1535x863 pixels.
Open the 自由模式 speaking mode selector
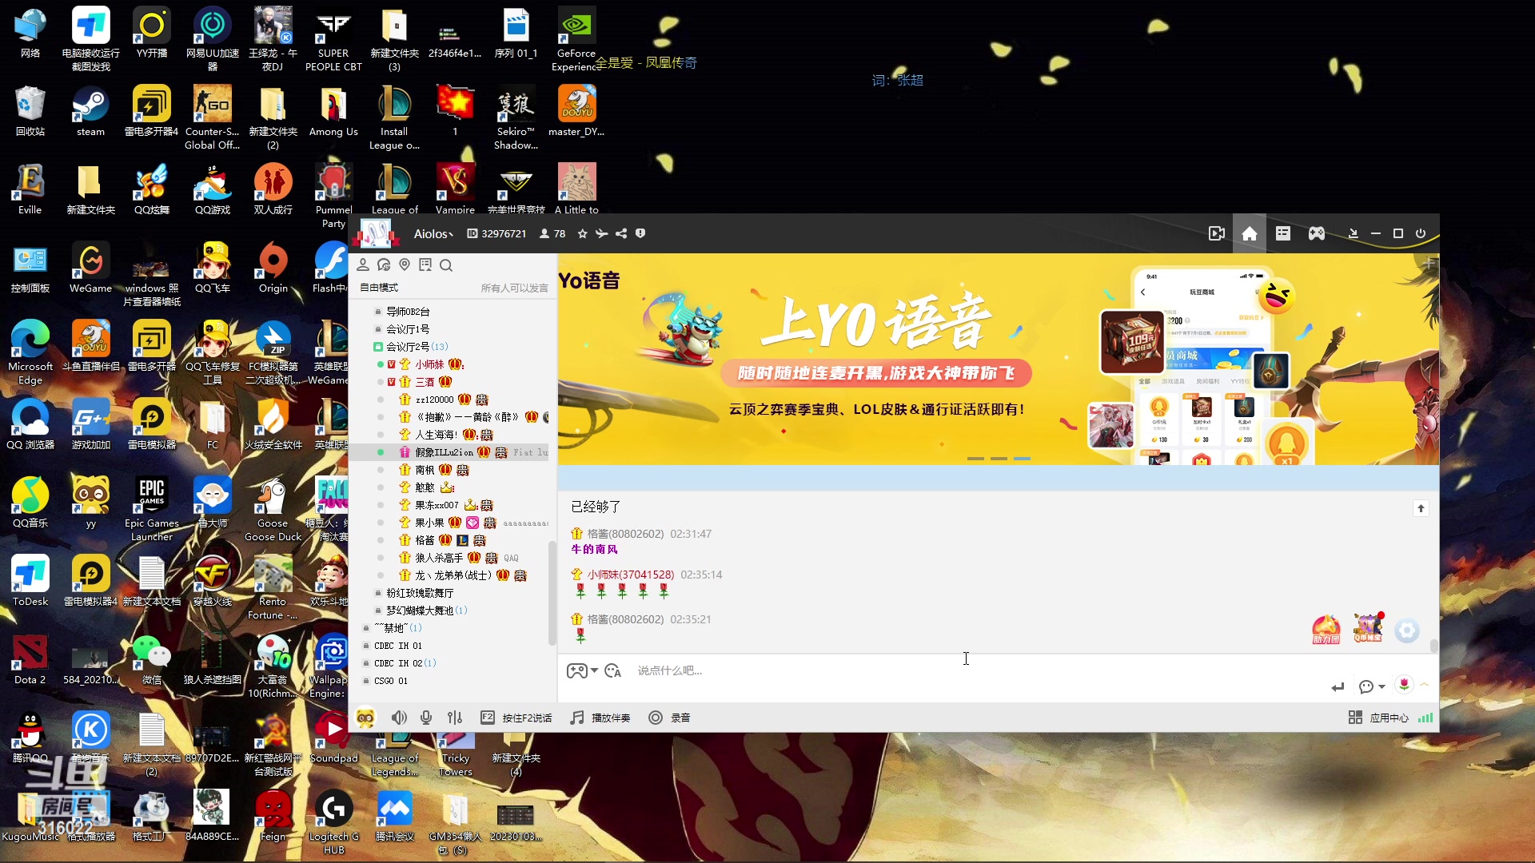tap(378, 288)
